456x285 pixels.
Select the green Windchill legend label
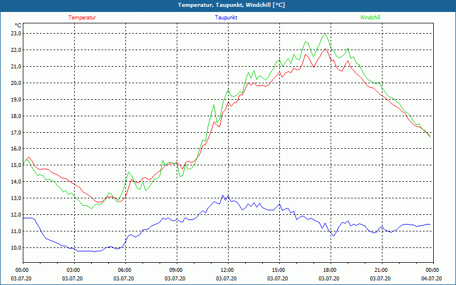click(x=370, y=18)
